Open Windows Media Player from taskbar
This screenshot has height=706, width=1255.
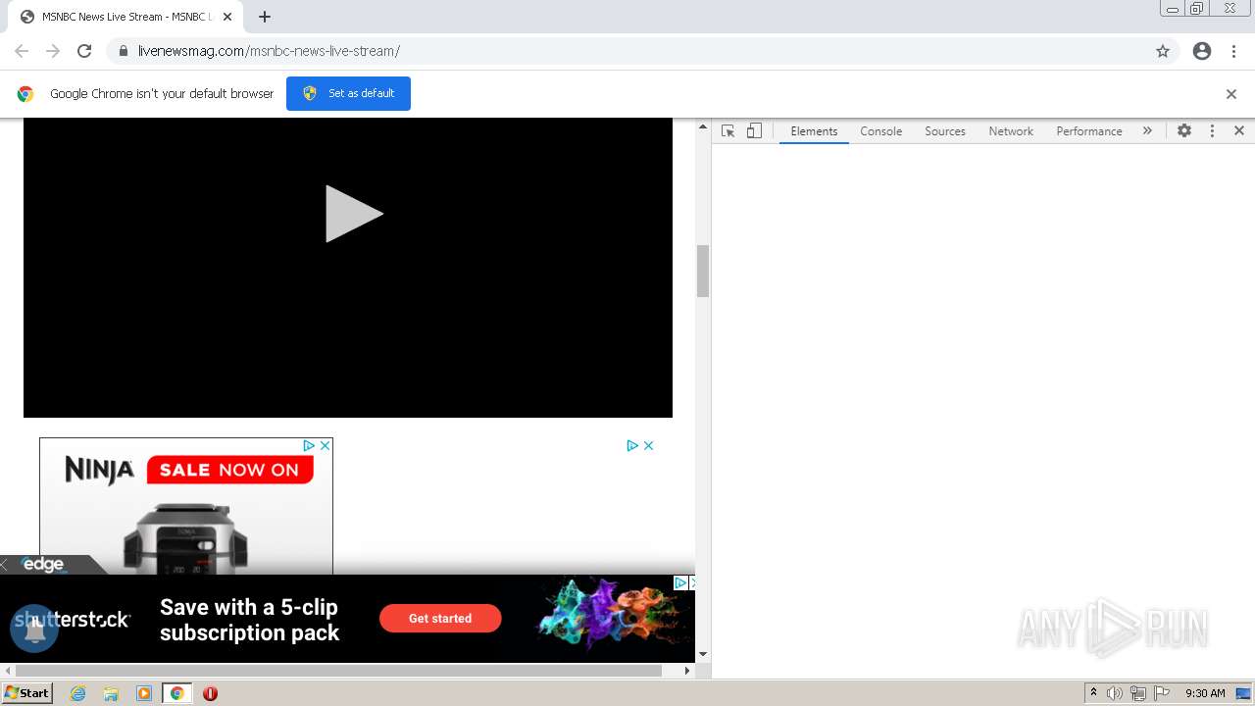coord(144,693)
